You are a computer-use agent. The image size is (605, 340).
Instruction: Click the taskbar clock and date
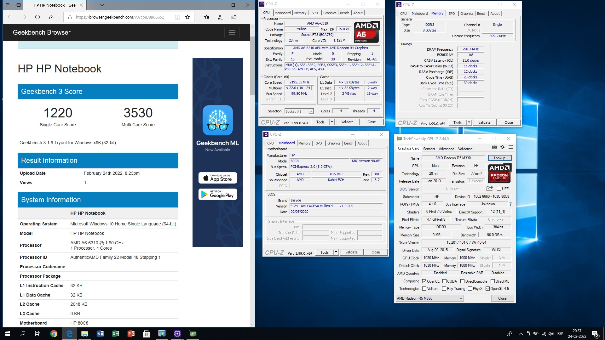[x=577, y=334]
